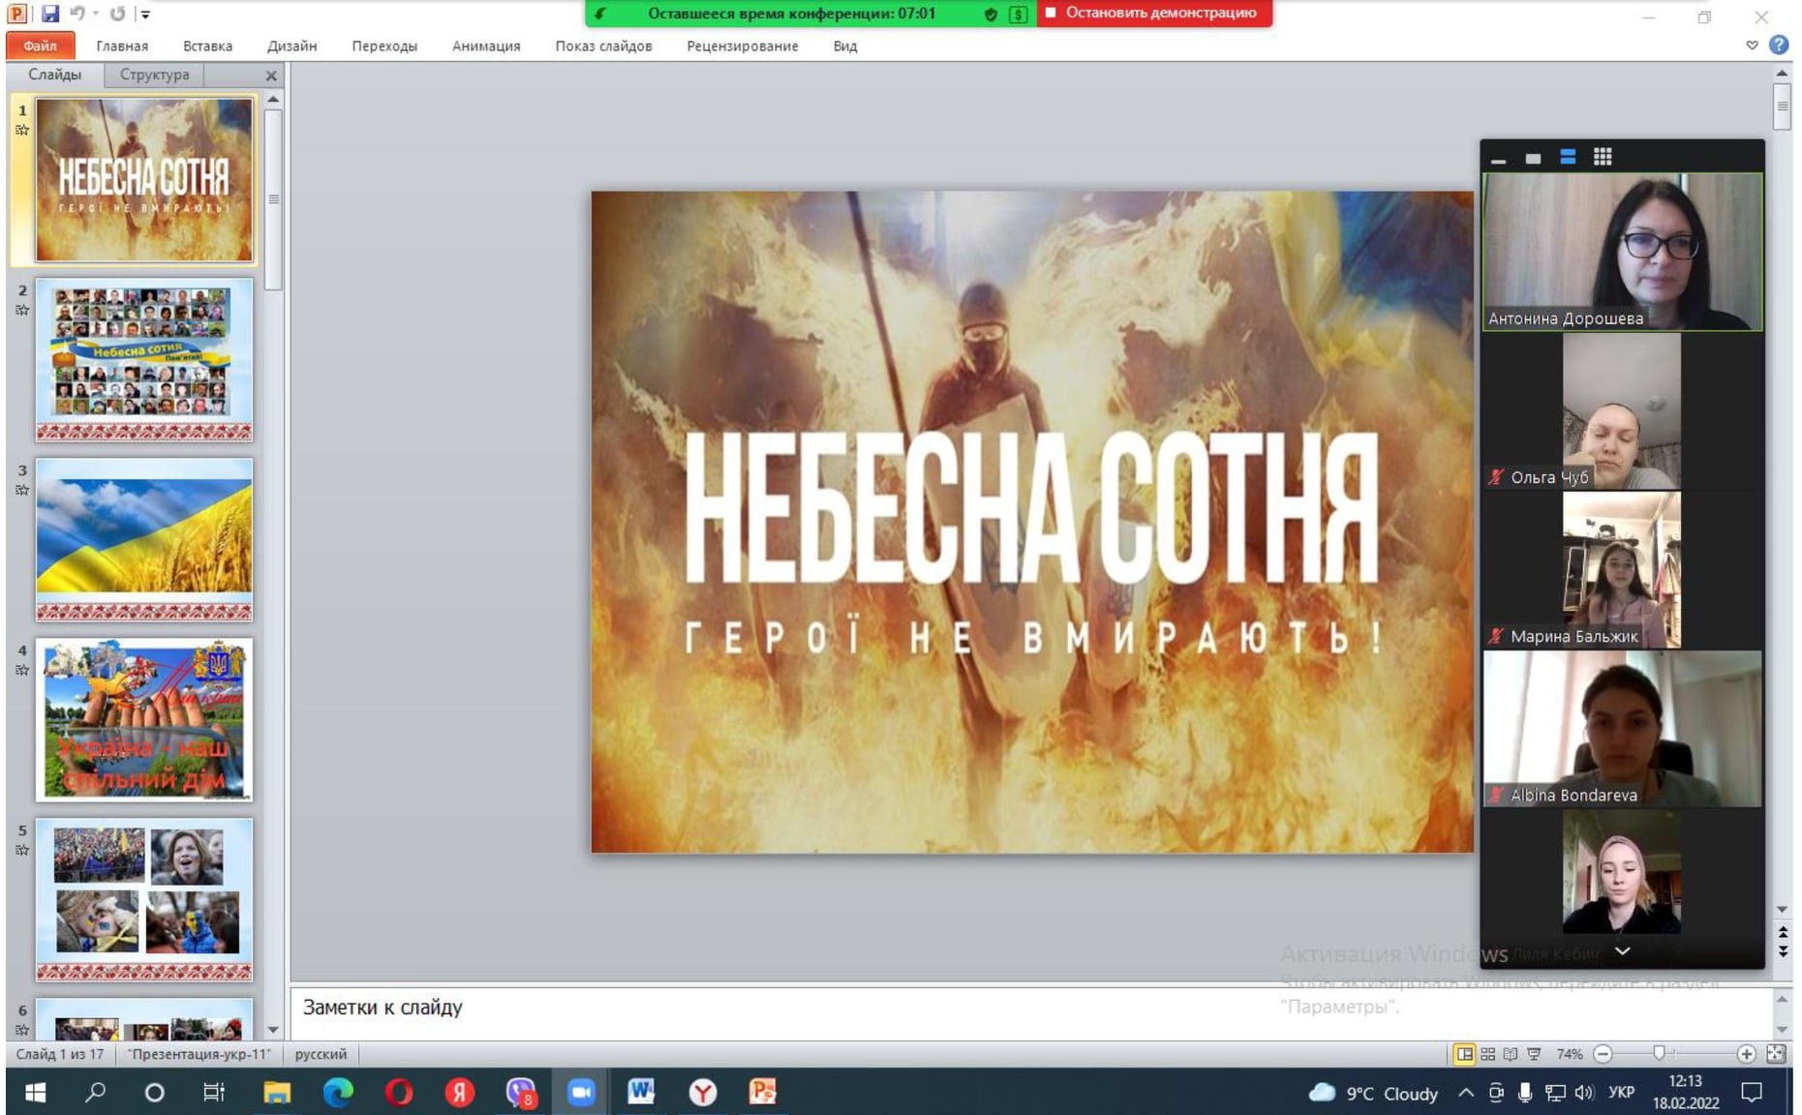Toggle normal view button in status bar
Image resolution: width=1802 pixels, height=1115 pixels.
[1465, 1054]
